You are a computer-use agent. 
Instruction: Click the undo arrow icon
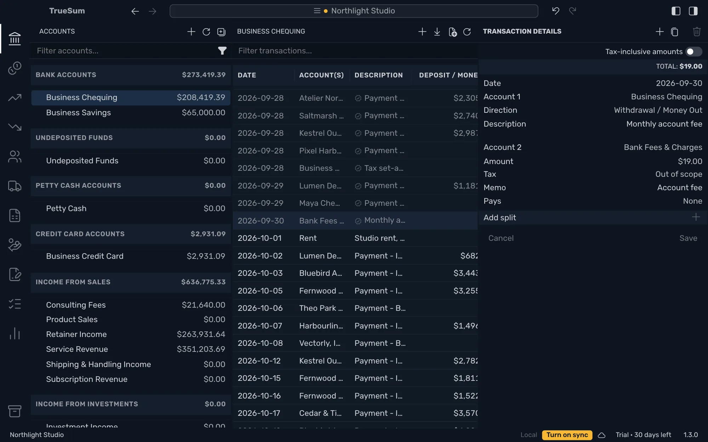point(555,11)
